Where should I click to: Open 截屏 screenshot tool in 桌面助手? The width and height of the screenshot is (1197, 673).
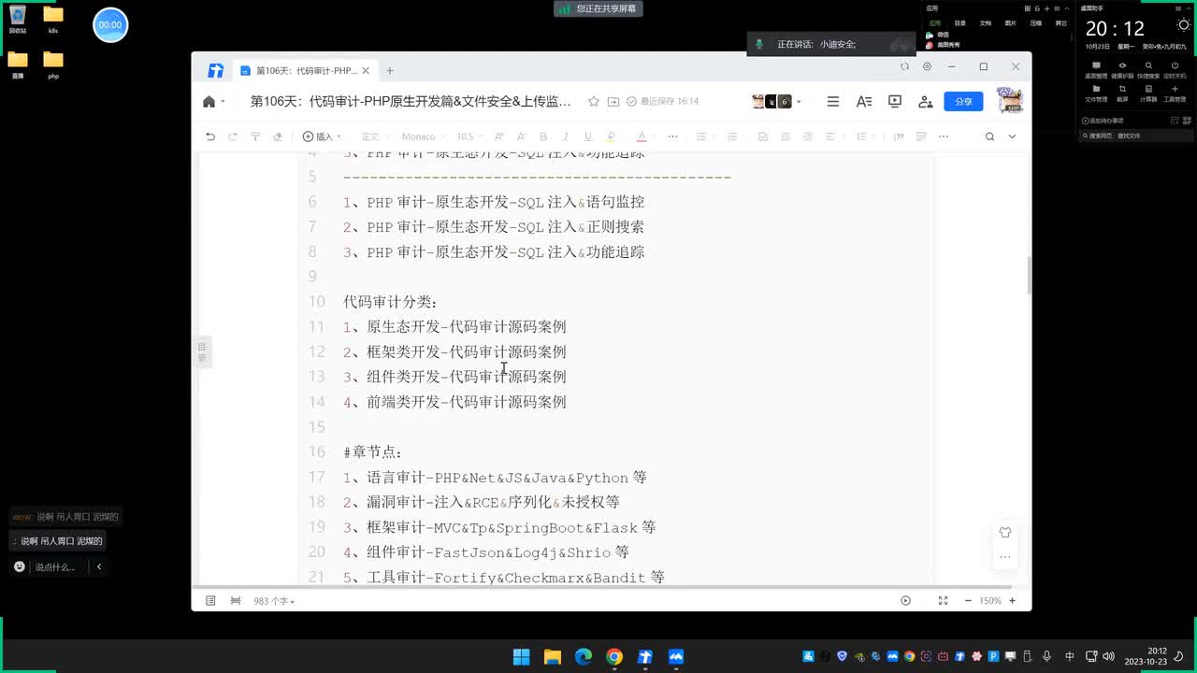coord(1122,93)
